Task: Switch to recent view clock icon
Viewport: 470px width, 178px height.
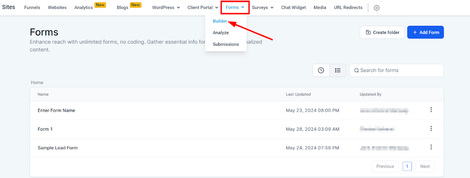Action: tap(321, 70)
